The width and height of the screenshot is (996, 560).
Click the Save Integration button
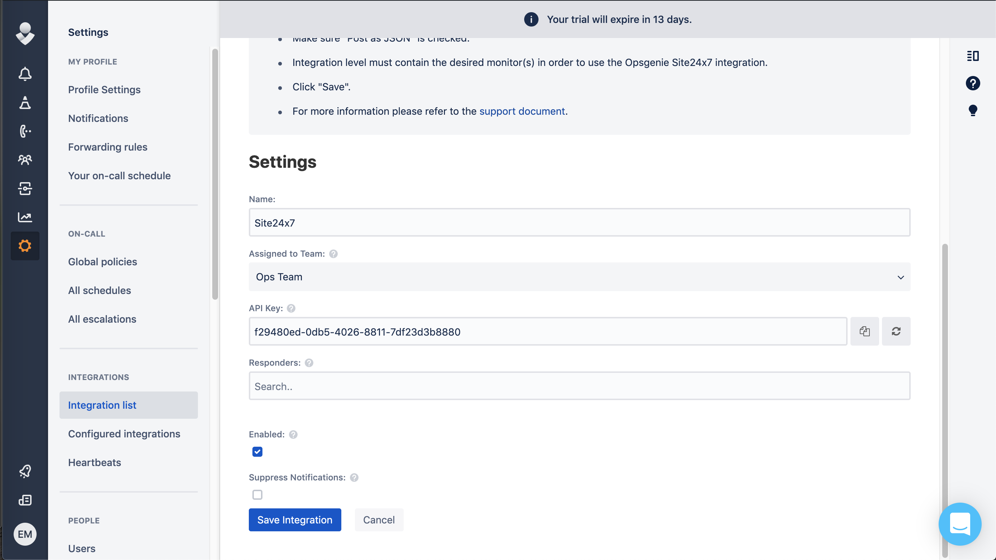[x=295, y=520]
